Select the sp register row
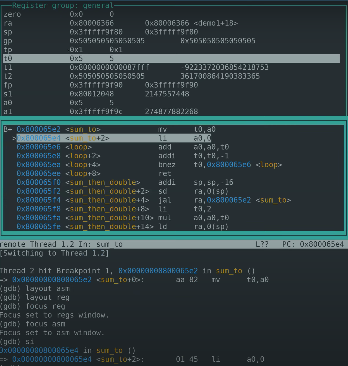 (x=172, y=32)
